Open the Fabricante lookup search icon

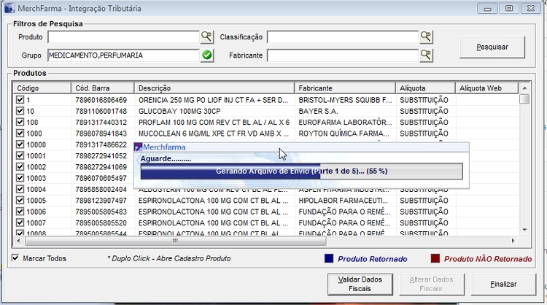click(x=425, y=55)
